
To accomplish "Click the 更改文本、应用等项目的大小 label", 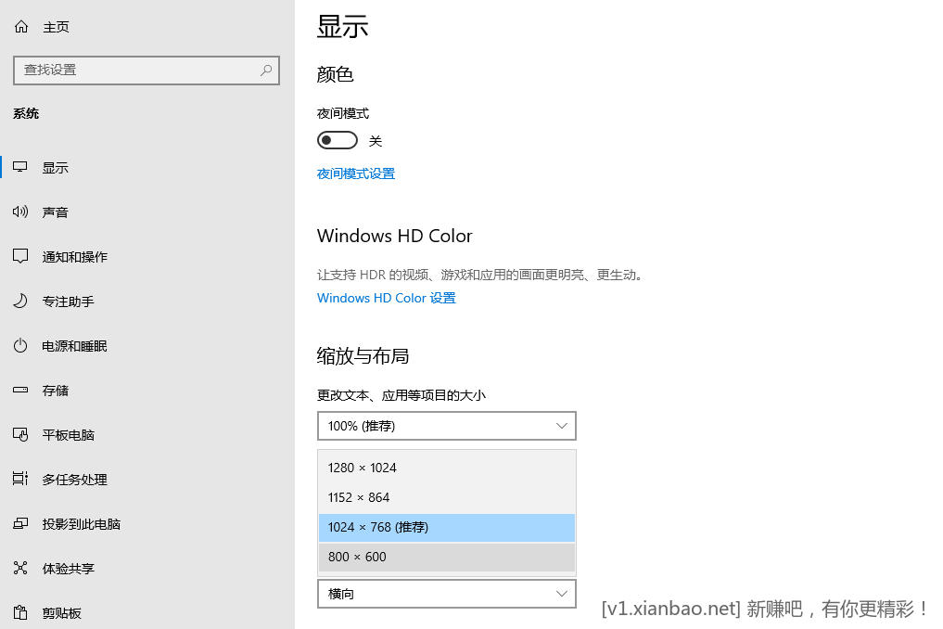I will [401, 395].
